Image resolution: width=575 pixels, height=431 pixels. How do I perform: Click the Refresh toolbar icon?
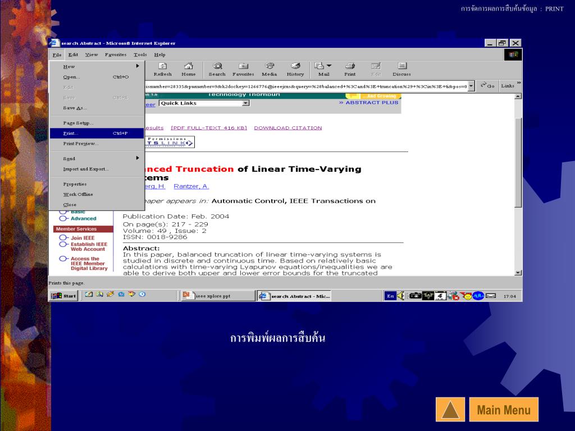pyautogui.click(x=162, y=69)
